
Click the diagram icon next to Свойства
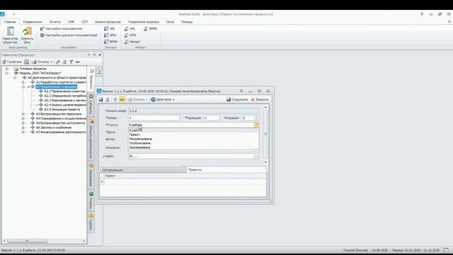tap(26, 62)
